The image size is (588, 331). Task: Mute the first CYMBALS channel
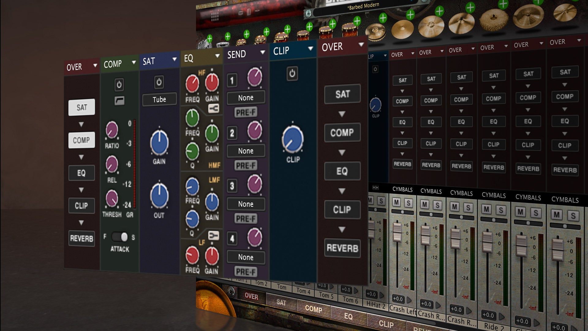[396, 202]
